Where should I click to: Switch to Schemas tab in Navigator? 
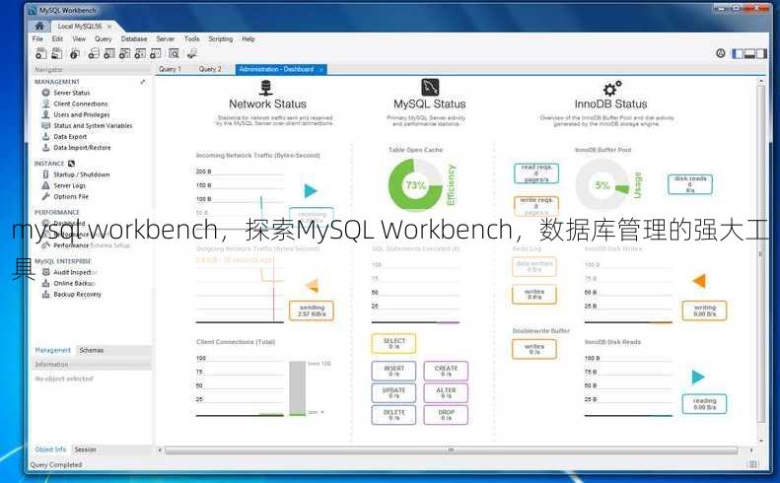pos(92,350)
